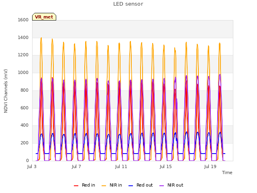This screenshot has width=257, height=193.
Task: Click the 600 y-axis tick label
Action: click(24, 108)
